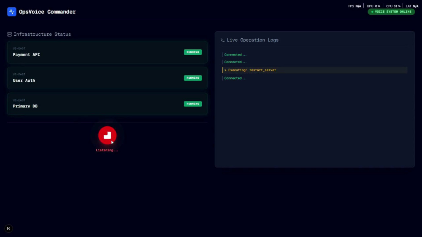Click the US-EAST label above Primary DB

pyautogui.click(x=19, y=100)
